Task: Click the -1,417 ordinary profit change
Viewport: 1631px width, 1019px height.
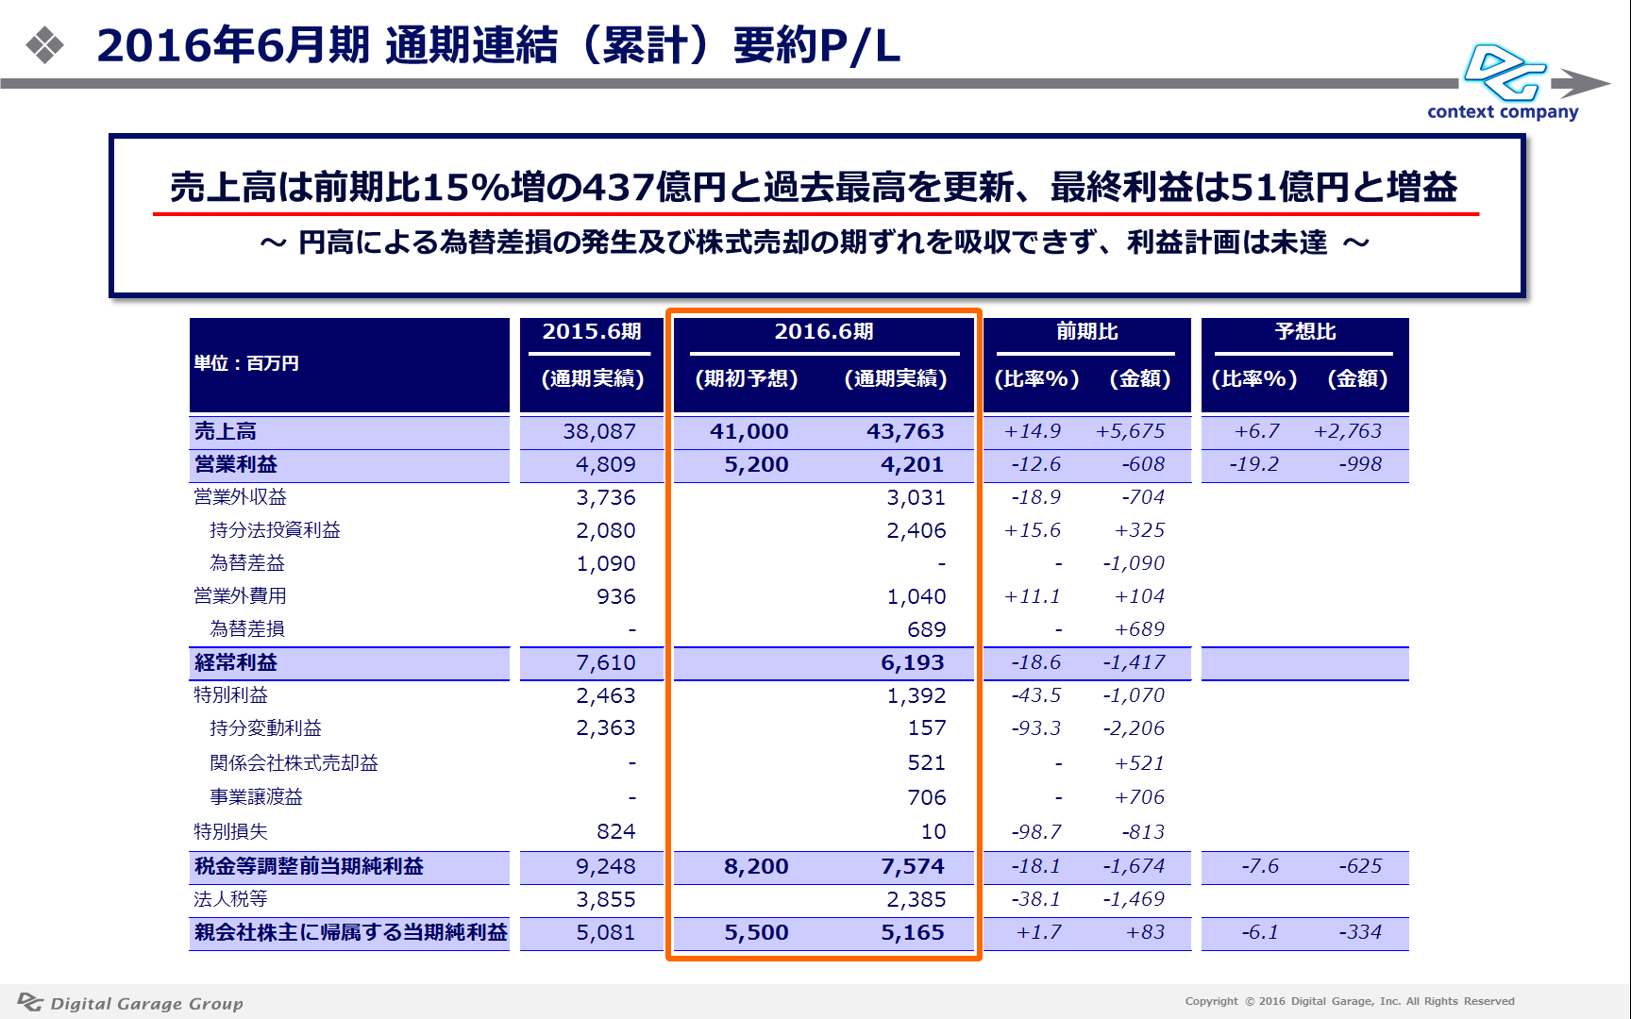Action: tap(1134, 662)
